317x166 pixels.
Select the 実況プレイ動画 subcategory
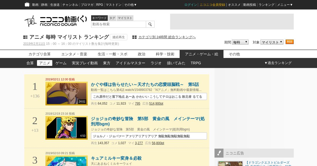[85, 63]
